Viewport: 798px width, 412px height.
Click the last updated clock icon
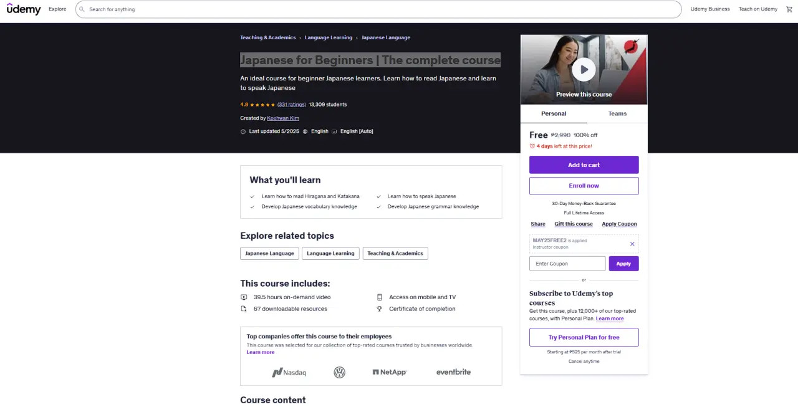click(x=243, y=132)
